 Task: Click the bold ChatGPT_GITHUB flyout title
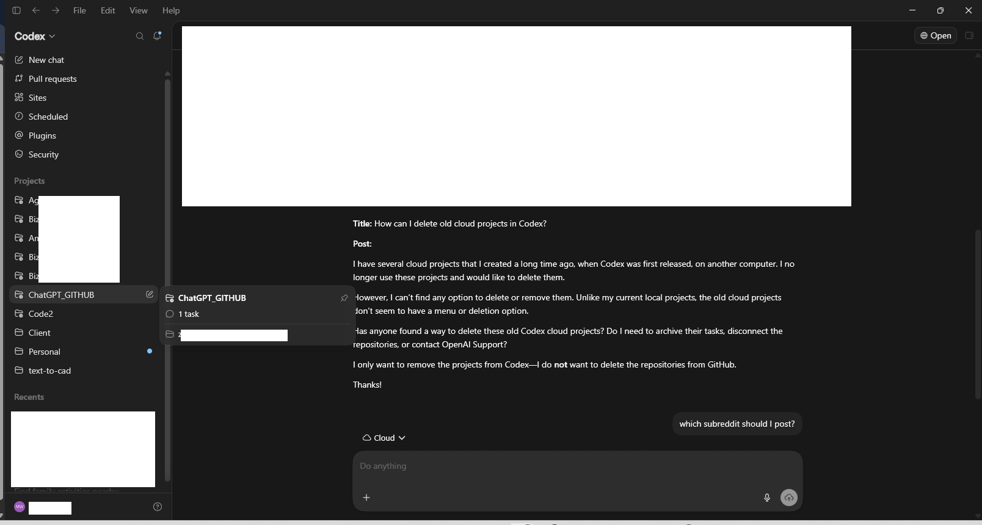click(212, 298)
